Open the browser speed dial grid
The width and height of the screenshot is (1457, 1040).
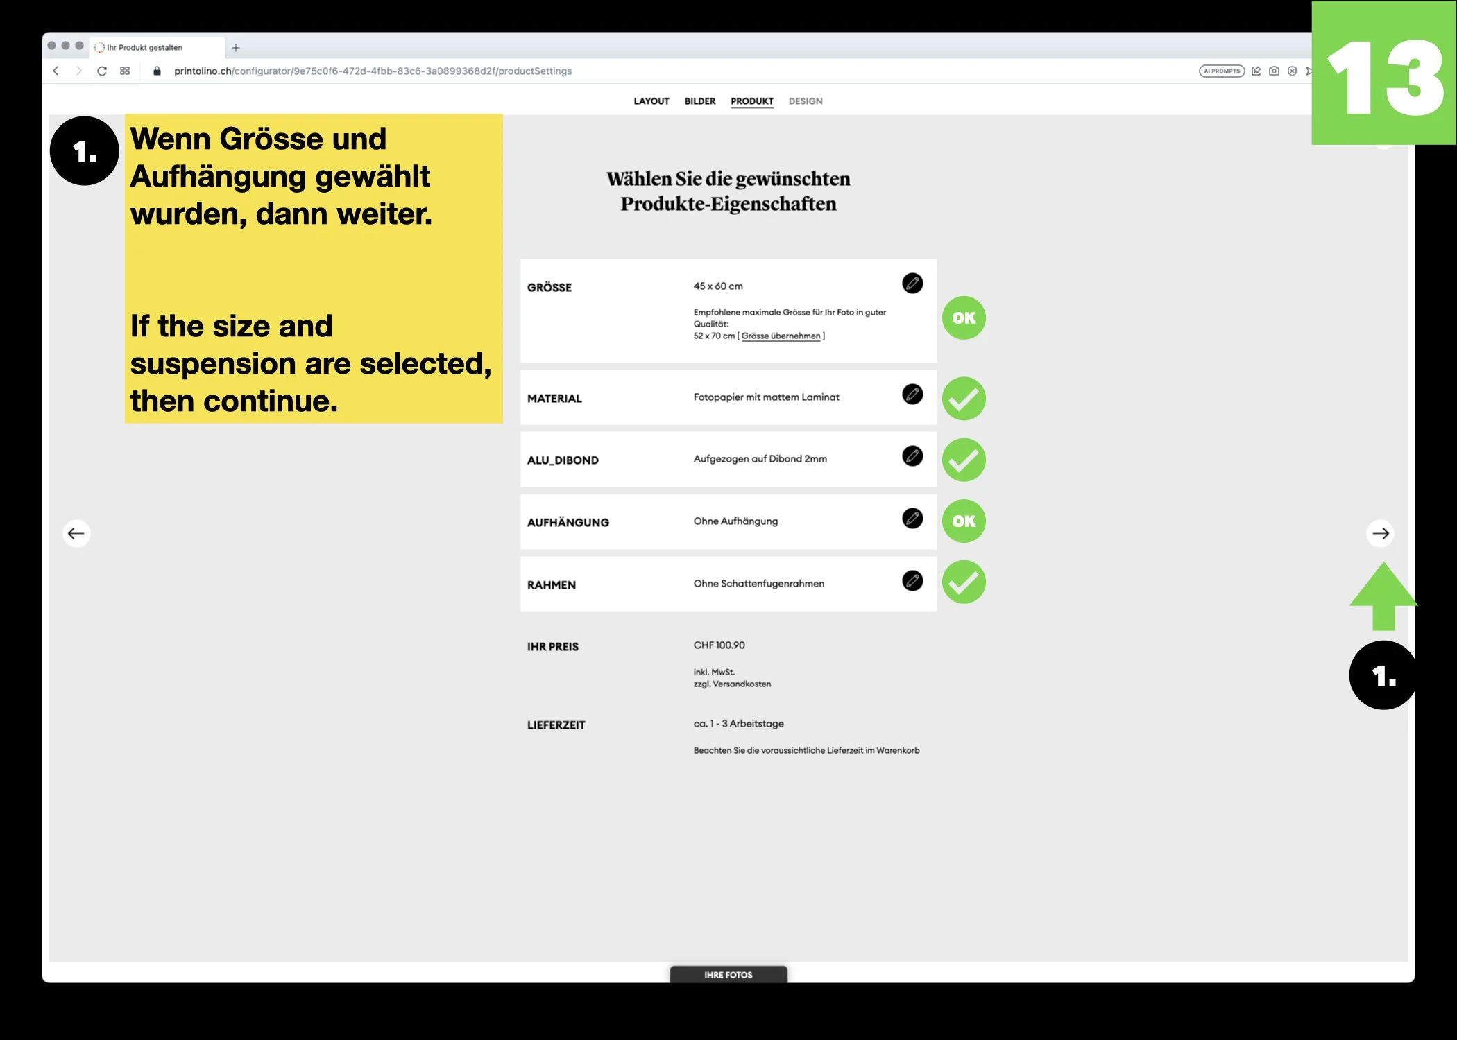click(125, 71)
